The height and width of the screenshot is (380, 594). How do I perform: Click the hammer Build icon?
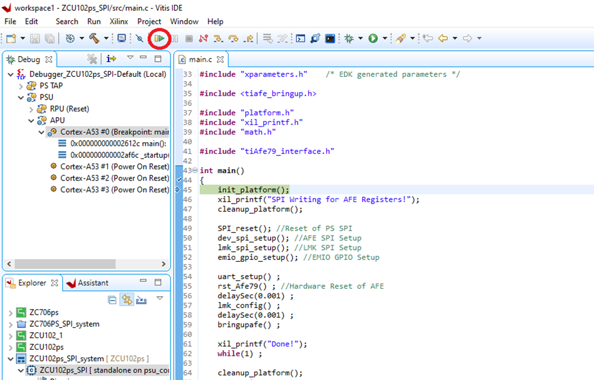[x=94, y=38]
